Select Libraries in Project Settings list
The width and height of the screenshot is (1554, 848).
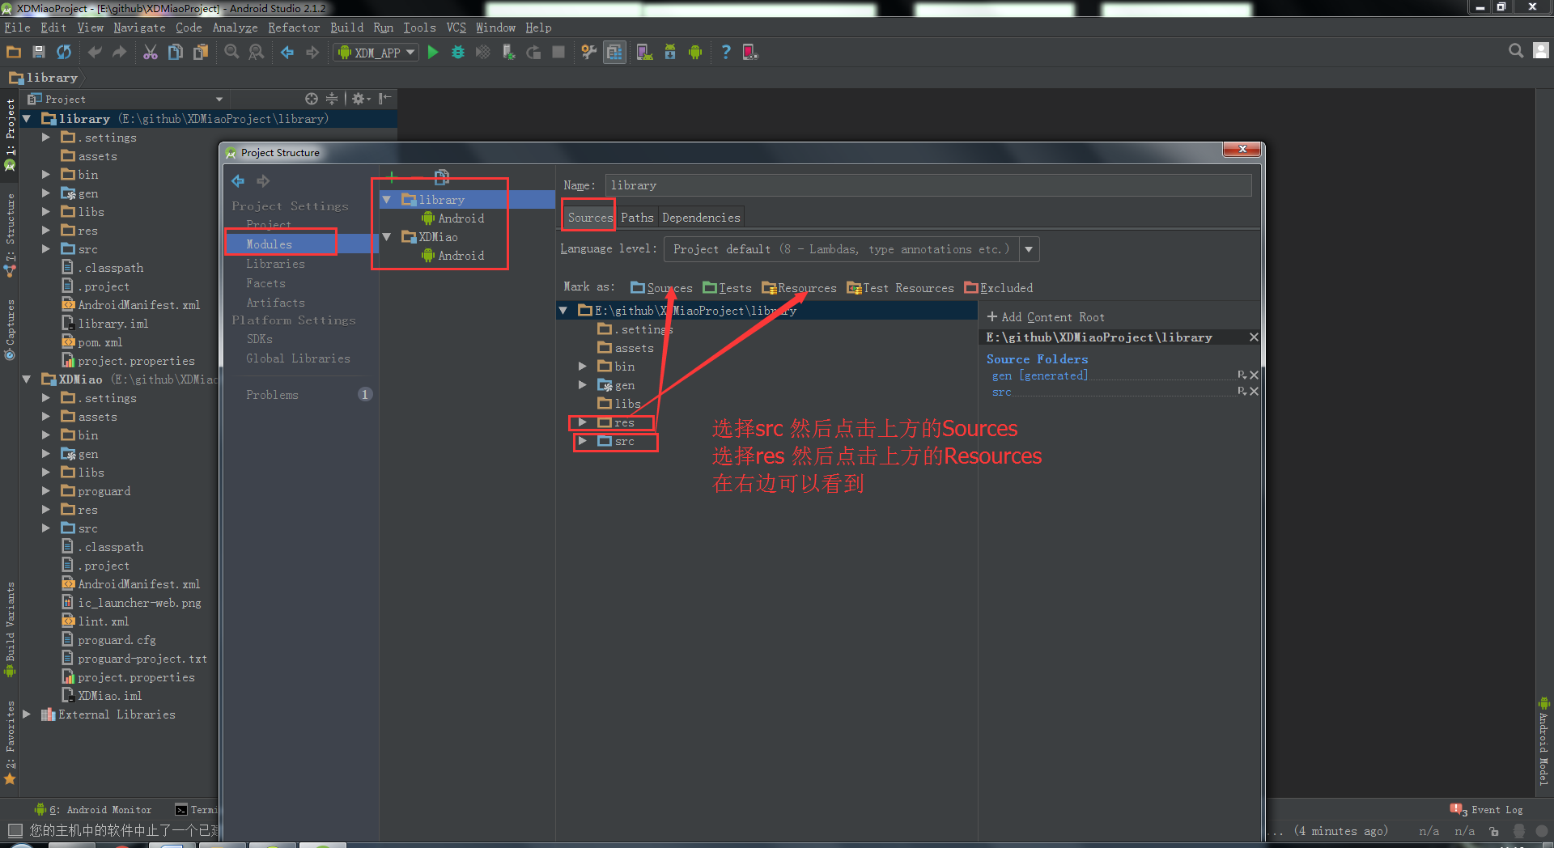click(x=275, y=264)
